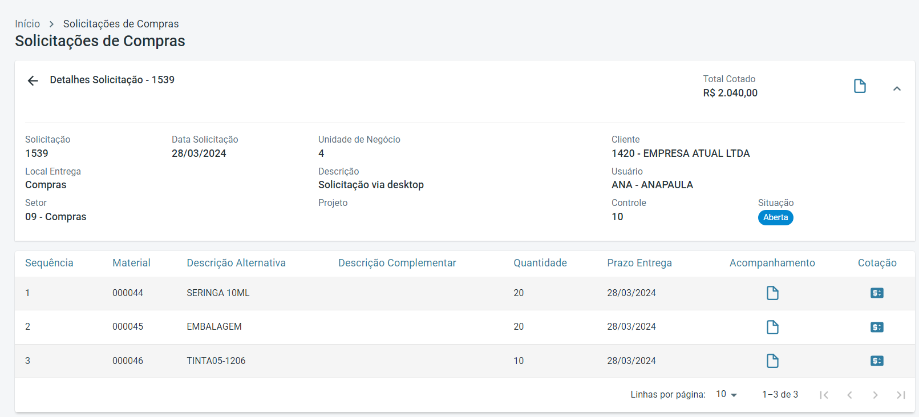Go to the previous page of results
Viewport: 919px width, 417px height.
tap(849, 395)
